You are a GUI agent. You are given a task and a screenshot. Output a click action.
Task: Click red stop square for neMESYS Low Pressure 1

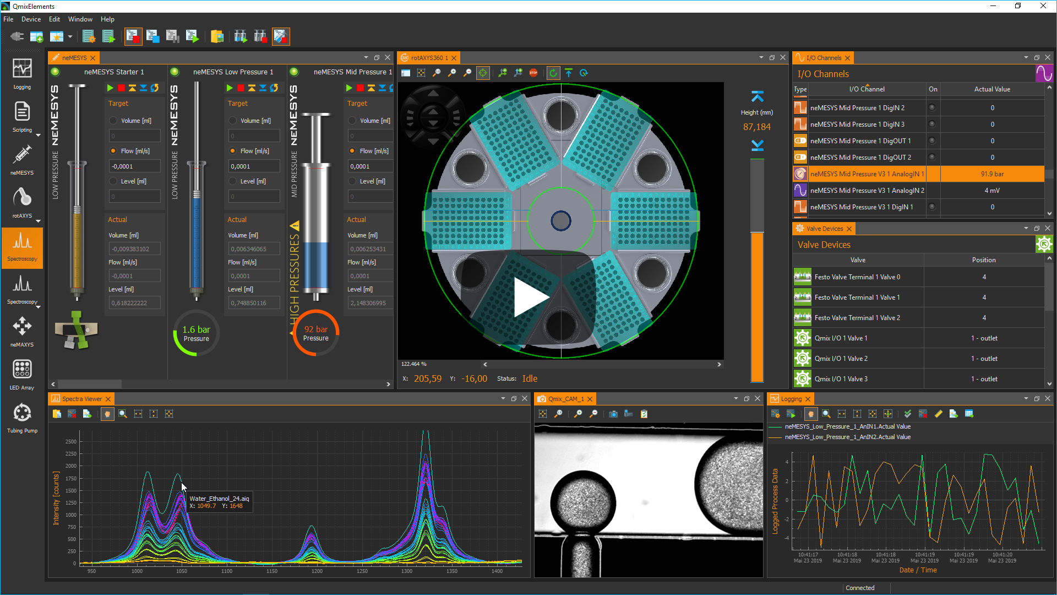(241, 88)
